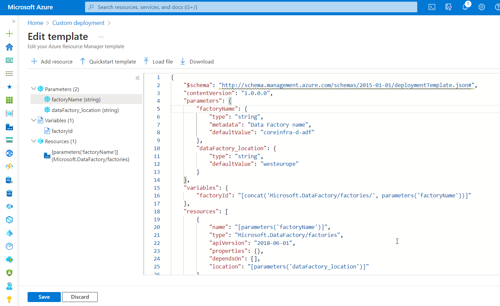Click the blue cloud icon in sidebar

tap(9, 259)
